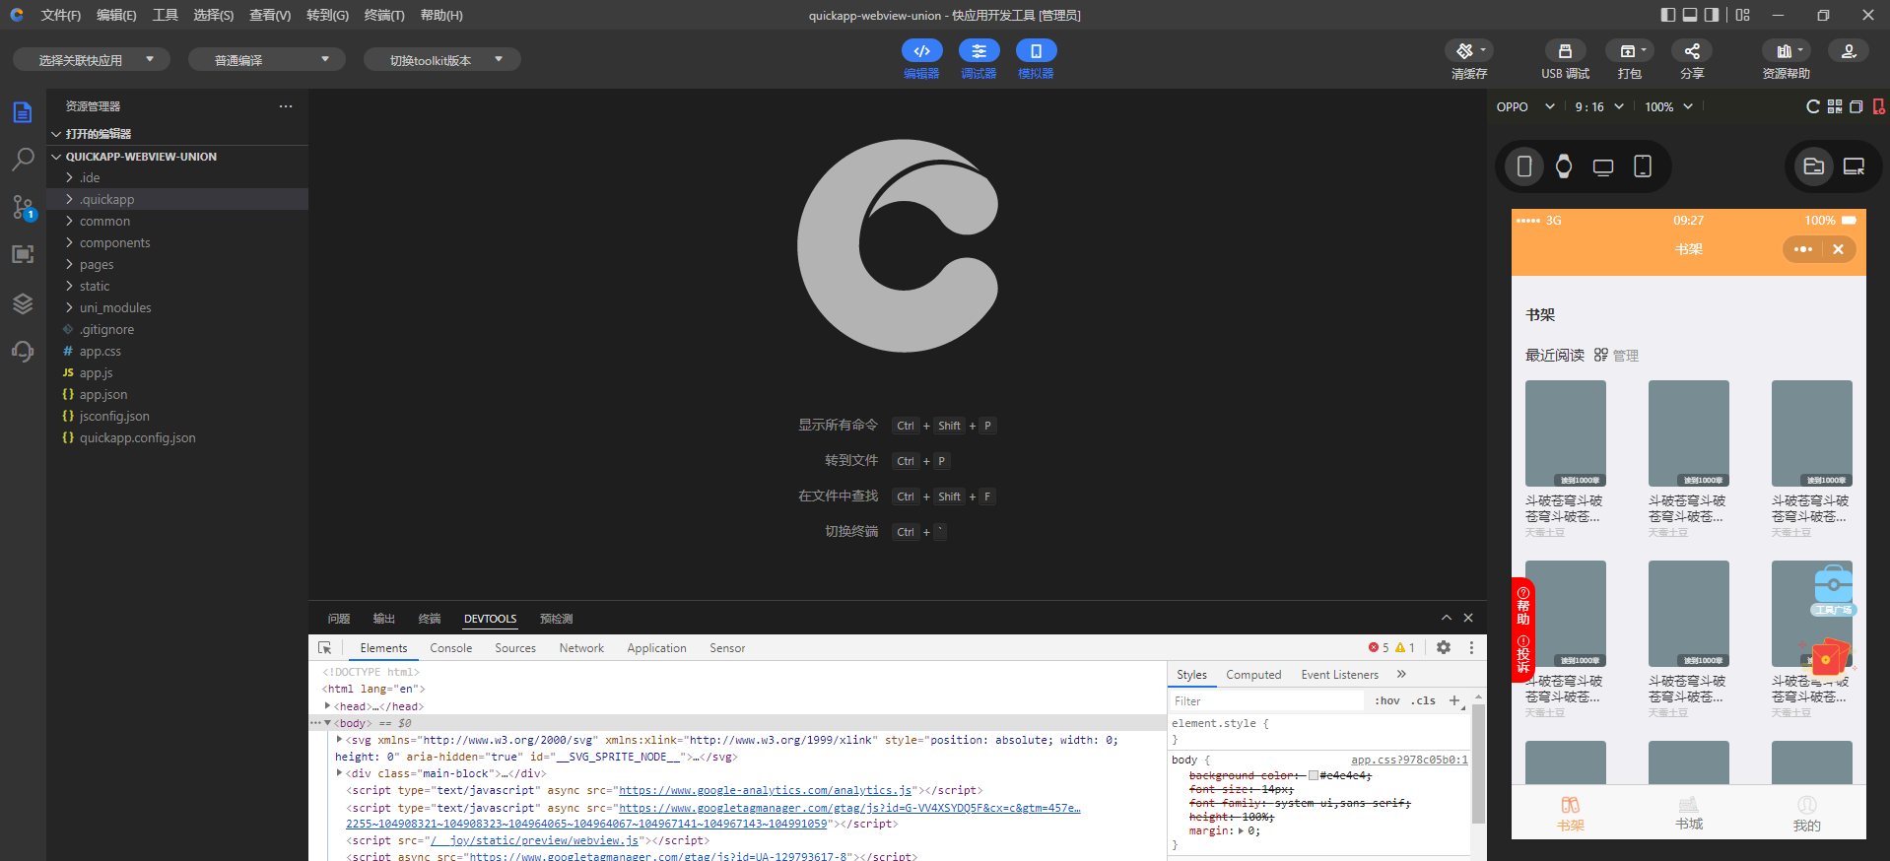Tap the 我的 tab in simulator

(x=1807, y=814)
